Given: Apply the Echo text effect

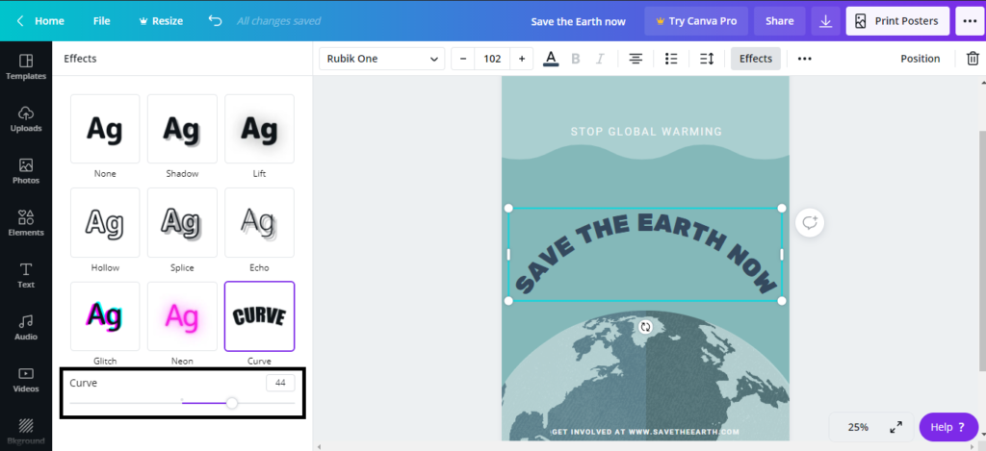Looking at the screenshot, I should [x=259, y=222].
